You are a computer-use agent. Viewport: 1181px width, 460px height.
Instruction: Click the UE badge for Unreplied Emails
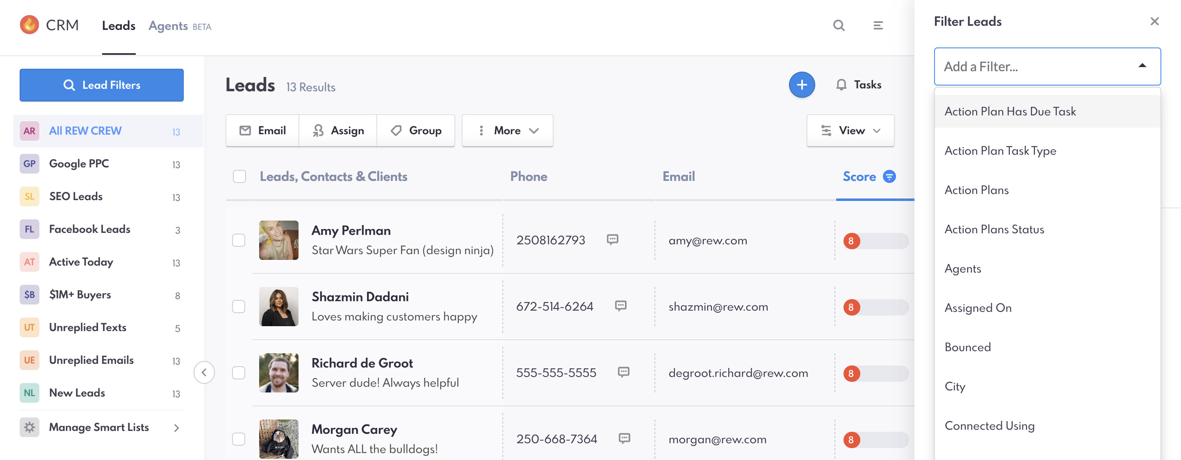pos(30,360)
